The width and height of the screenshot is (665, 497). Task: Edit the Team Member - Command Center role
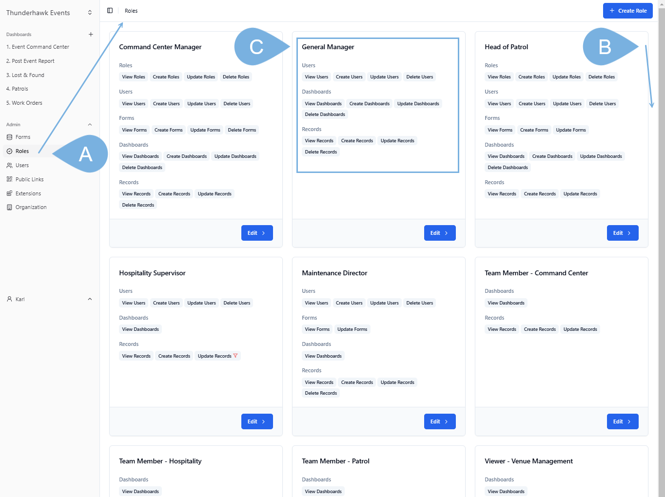tap(623, 421)
